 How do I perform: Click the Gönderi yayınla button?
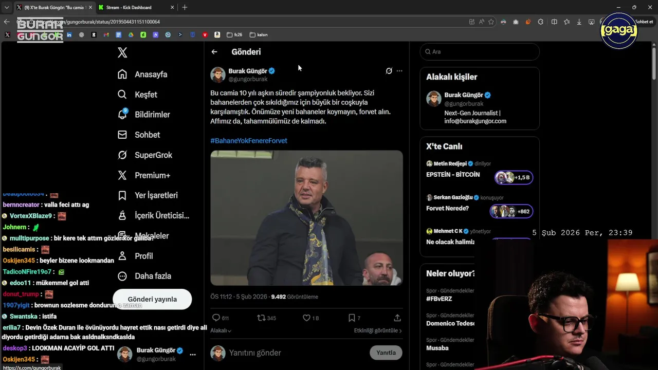point(152,299)
